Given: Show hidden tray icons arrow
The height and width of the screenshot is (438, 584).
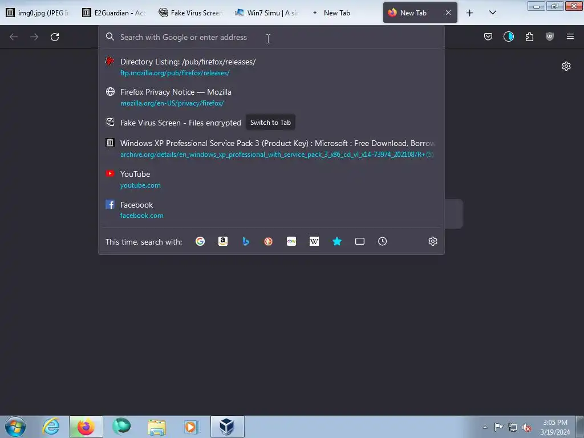Looking at the screenshot, I should 485,427.
